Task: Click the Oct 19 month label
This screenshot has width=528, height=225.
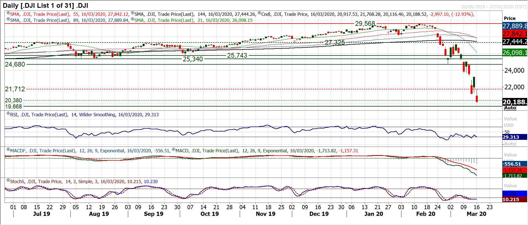Action: [x=210, y=214]
